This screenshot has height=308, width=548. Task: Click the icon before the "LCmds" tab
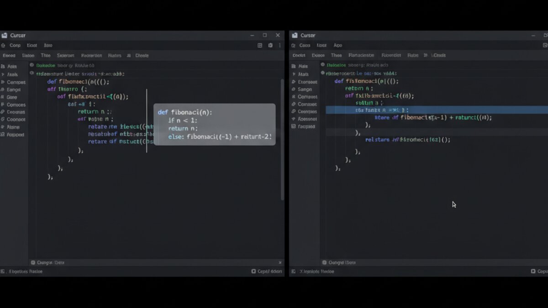[426, 55]
